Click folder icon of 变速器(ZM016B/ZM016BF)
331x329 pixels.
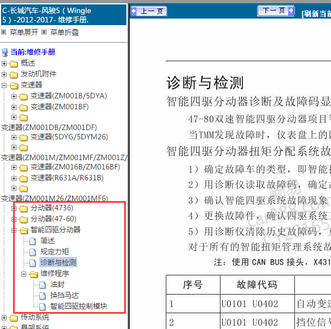[24, 168]
